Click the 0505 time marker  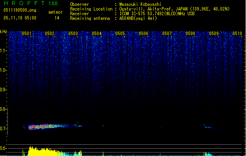[120, 34]
